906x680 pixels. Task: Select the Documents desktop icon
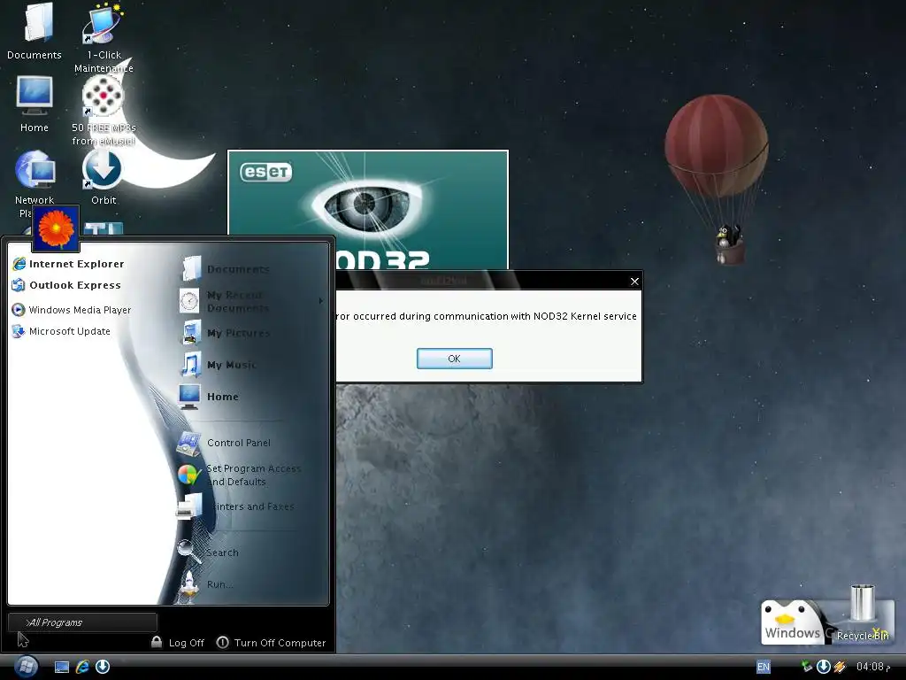[35, 31]
